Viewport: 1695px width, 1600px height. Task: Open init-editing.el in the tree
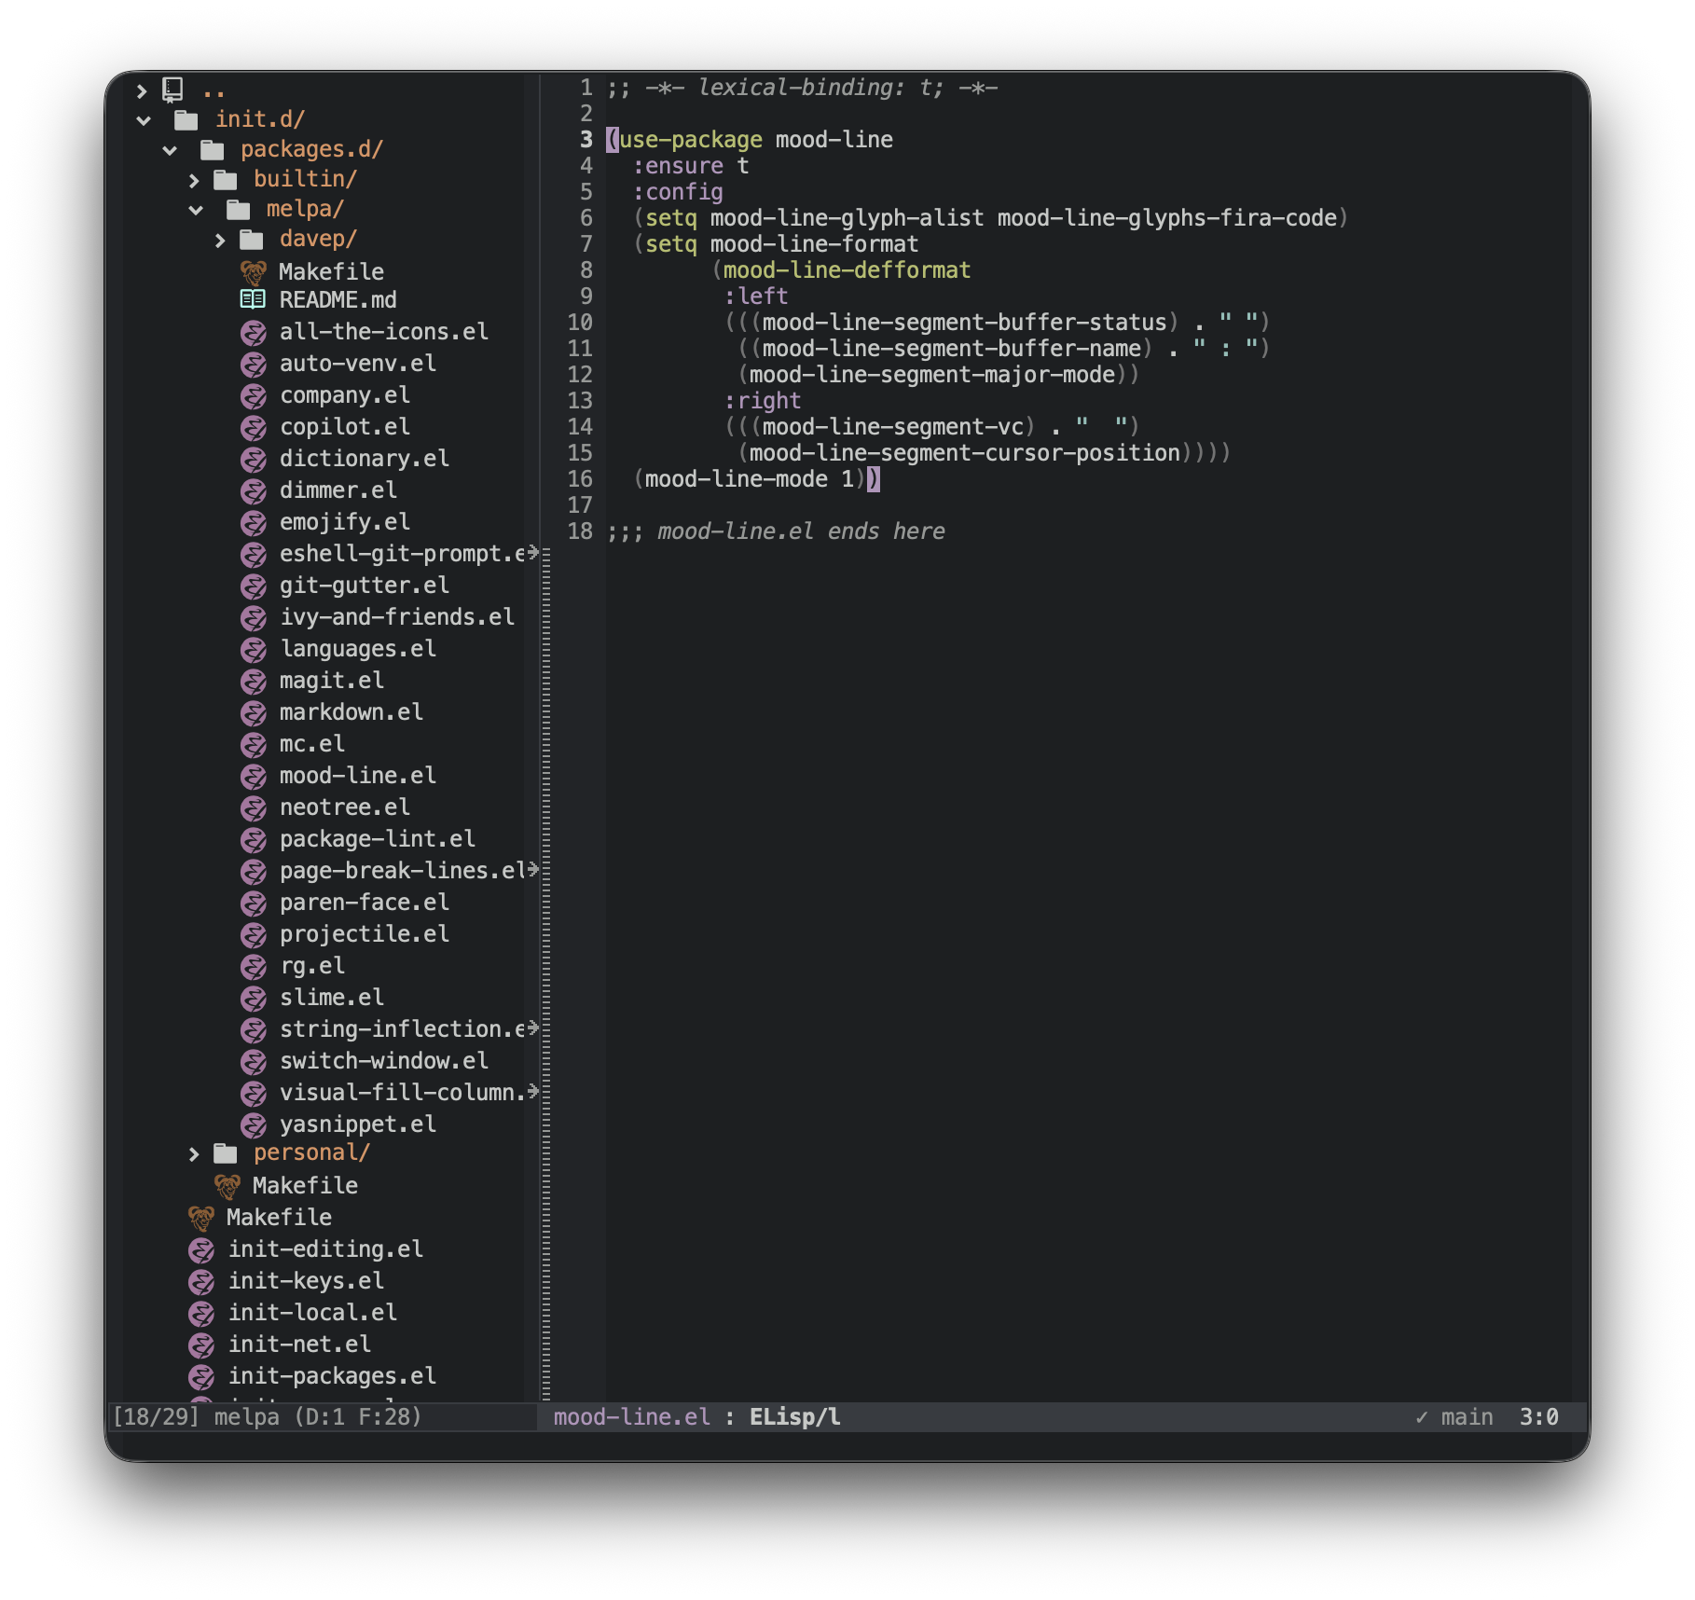(x=325, y=1249)
